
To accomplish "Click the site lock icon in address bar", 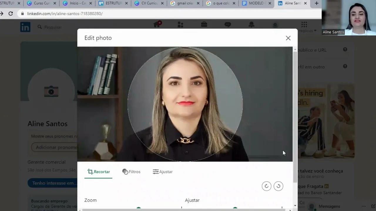I will 22,13.
